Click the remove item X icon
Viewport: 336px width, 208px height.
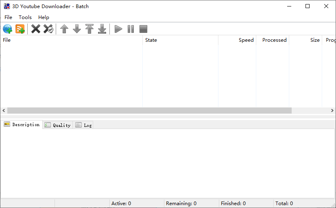pyautogui.click(x=36, y=29)
